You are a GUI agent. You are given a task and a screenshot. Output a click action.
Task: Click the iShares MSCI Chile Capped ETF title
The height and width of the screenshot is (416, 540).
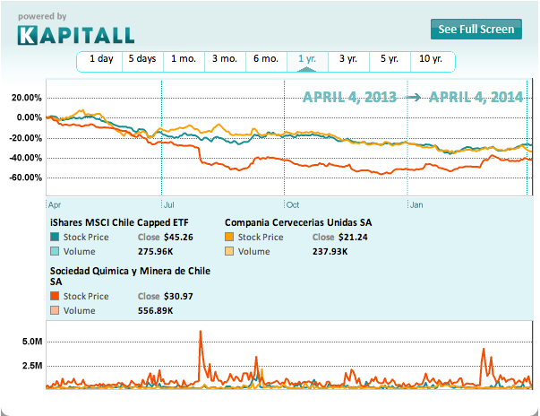pos(119,222)
